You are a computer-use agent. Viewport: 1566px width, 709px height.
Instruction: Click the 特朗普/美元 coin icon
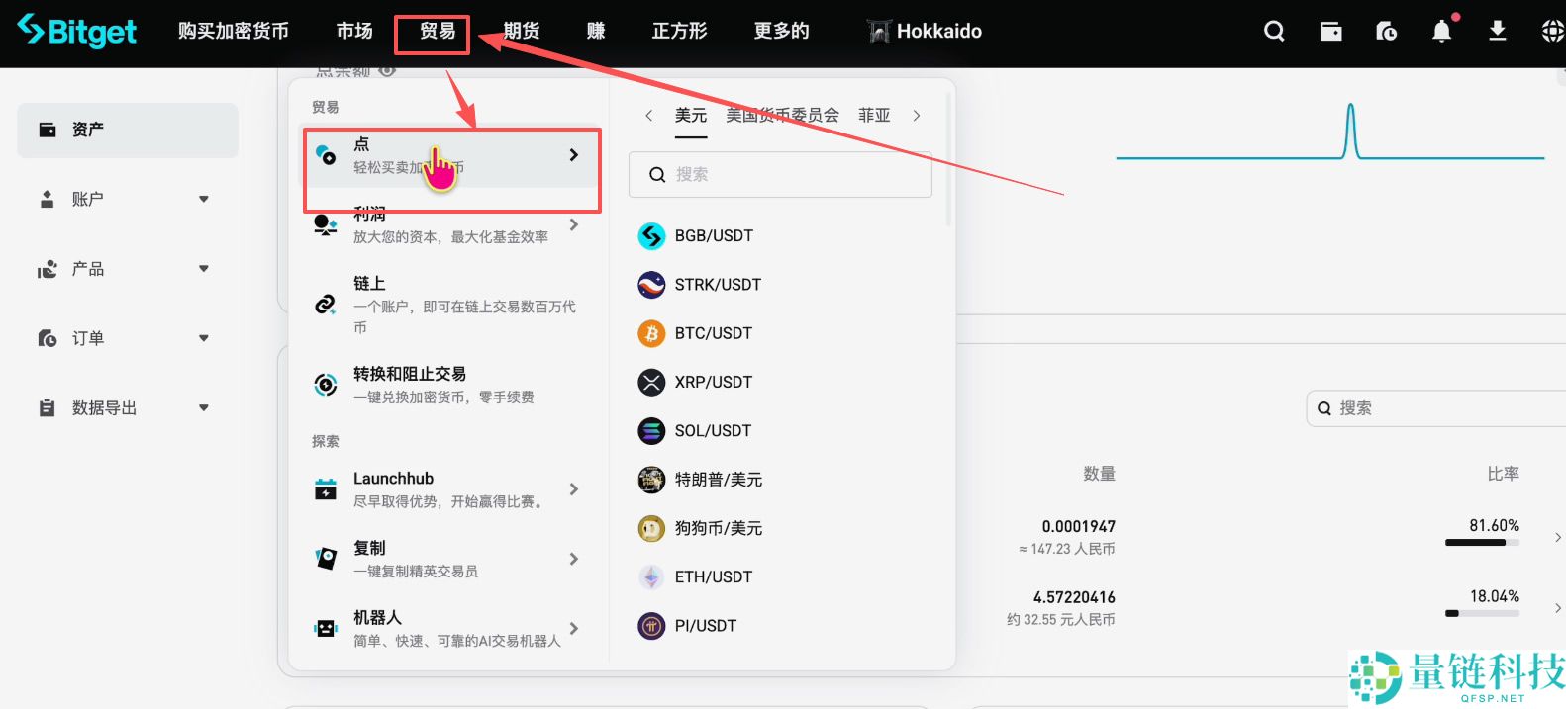(x=651, y=480)
